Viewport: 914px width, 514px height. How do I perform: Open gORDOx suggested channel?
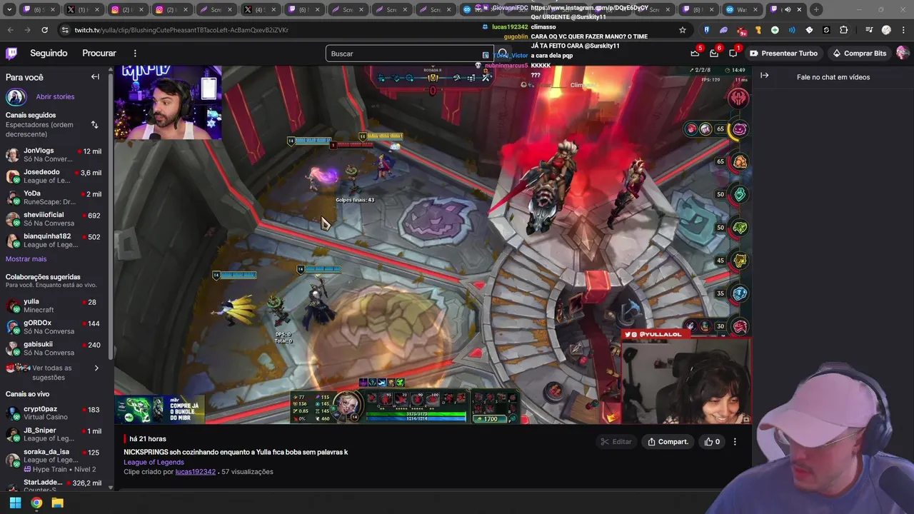54,327
